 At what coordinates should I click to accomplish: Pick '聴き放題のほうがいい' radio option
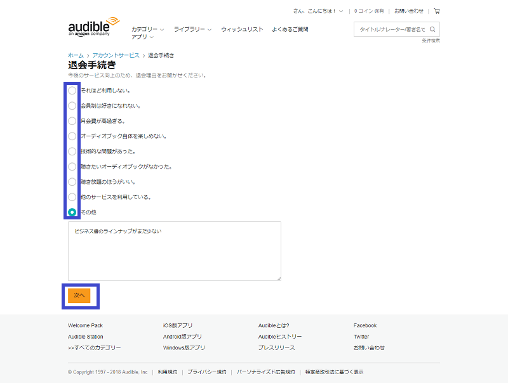72,182
